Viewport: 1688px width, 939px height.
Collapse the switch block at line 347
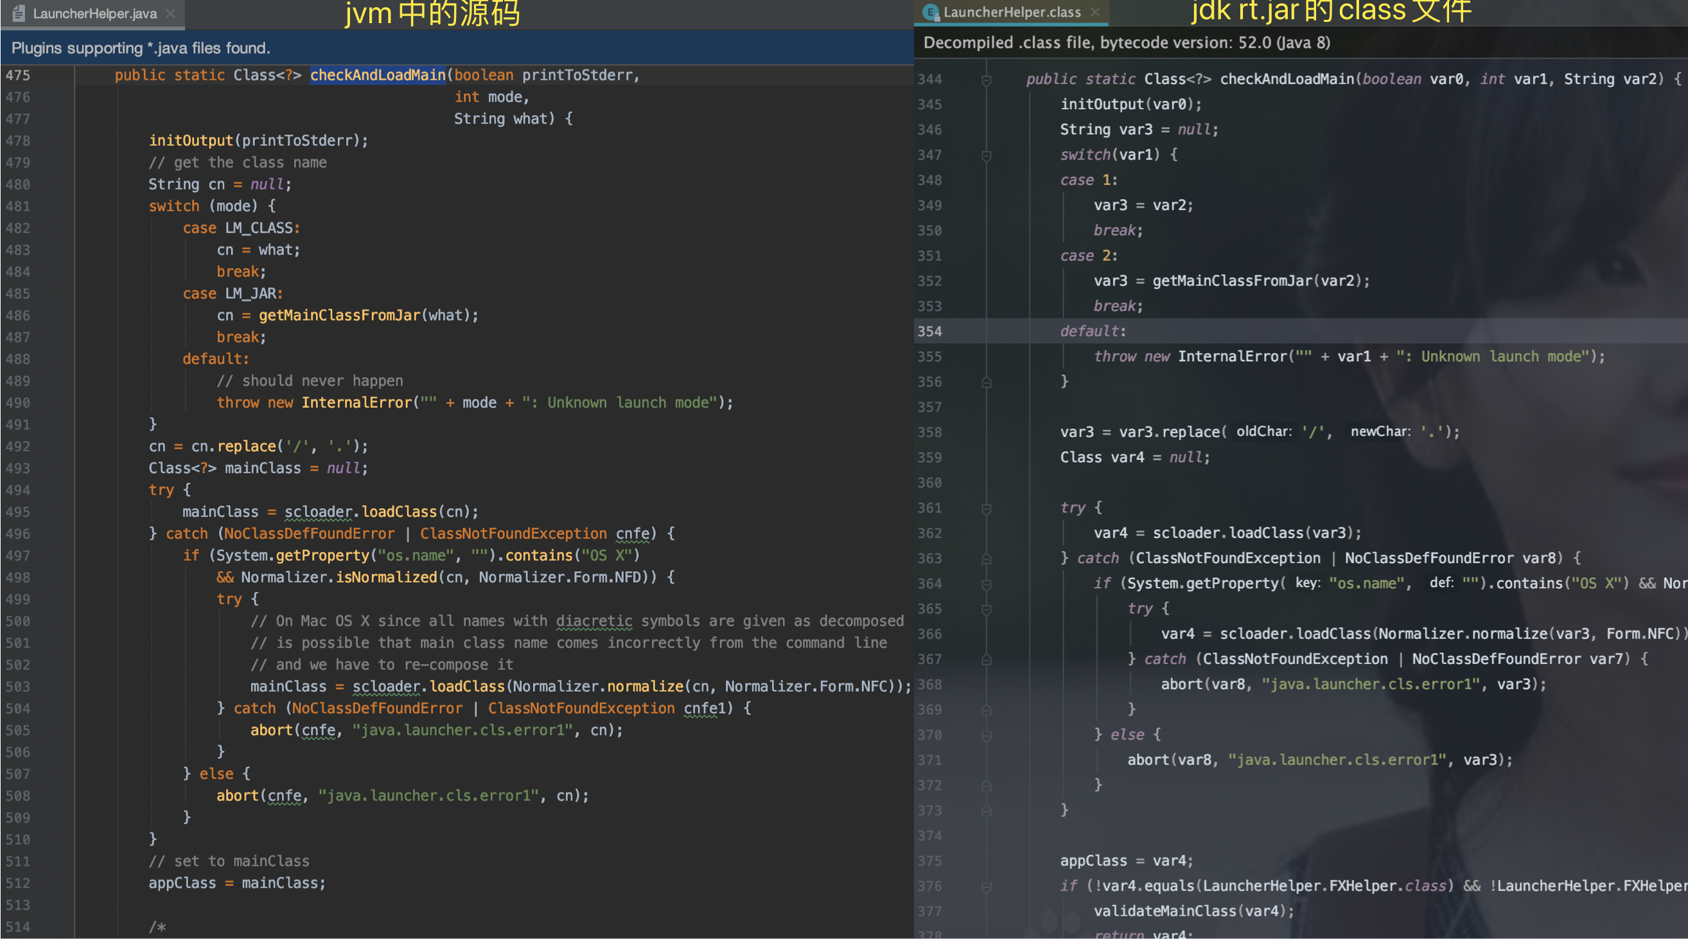click(x=986, y=155)
